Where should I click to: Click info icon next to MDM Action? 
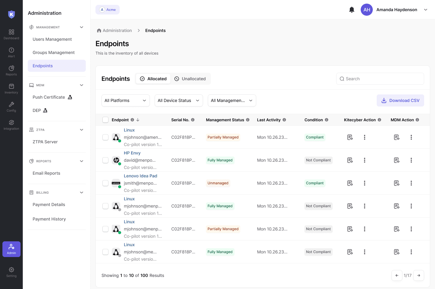(x=417, y=120)
